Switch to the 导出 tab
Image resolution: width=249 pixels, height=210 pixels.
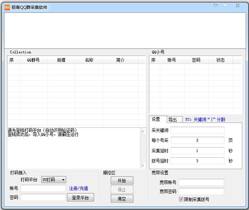(x=172, y=120)
